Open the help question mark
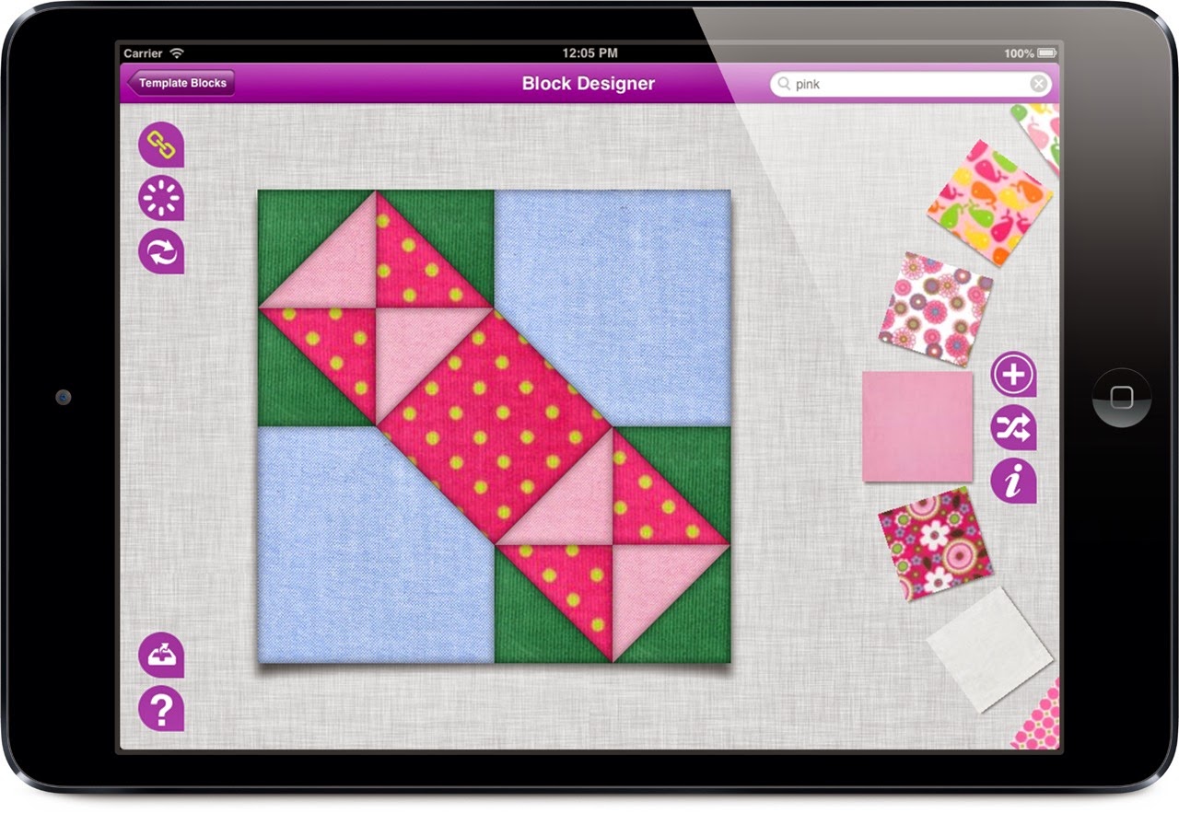1179x813 pixels. (x=160, y=707)
